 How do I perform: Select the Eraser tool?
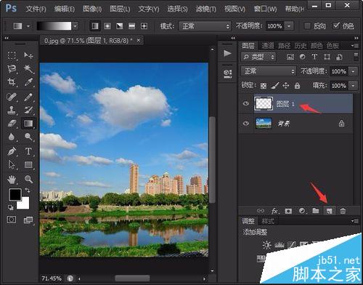pyautogui.click(x=12, y=124)
